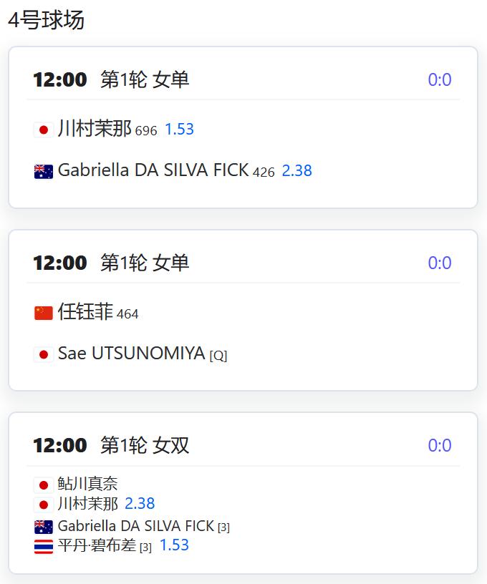Viewport: 487px width, 584px height.
Task: Click Thailand flag beside 平丹·碧布差
Action: 43,546
